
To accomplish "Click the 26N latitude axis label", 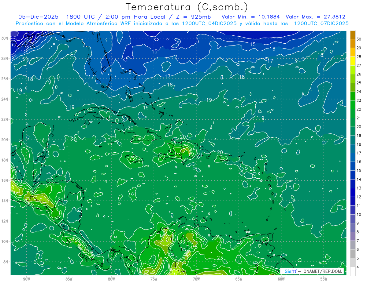I will click(x=5, y=79).
